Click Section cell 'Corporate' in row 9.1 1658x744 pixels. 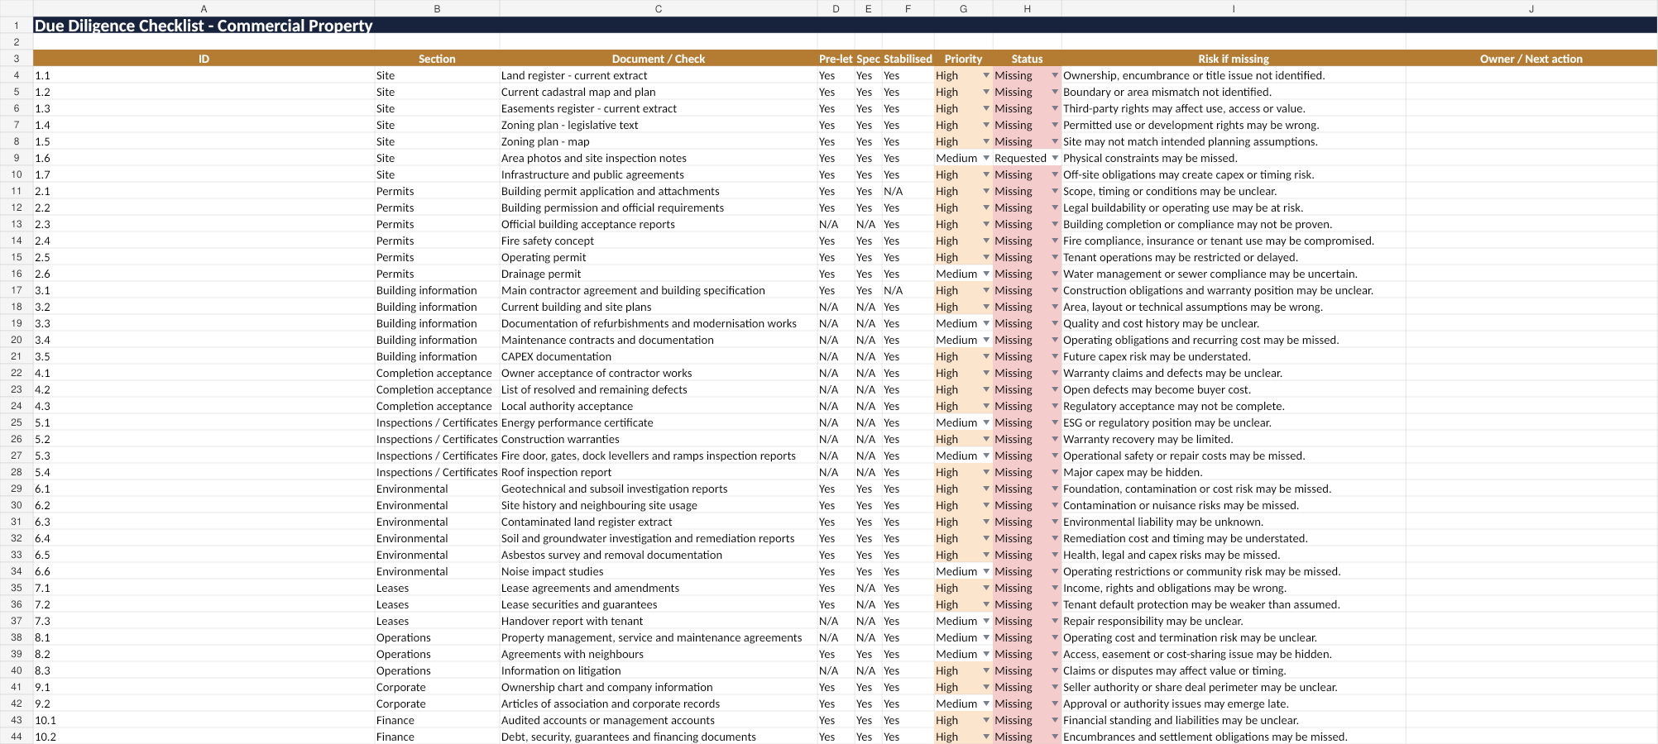(x=437, y=687)
